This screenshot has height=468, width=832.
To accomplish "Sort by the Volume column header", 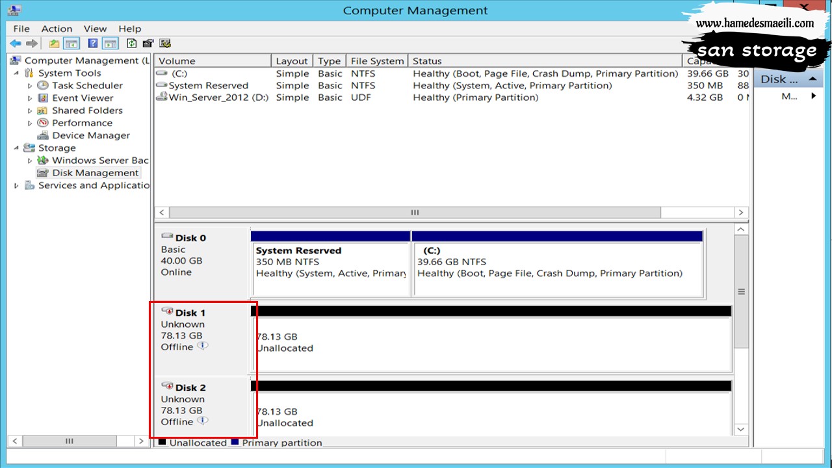I will (x=213, y=61).
